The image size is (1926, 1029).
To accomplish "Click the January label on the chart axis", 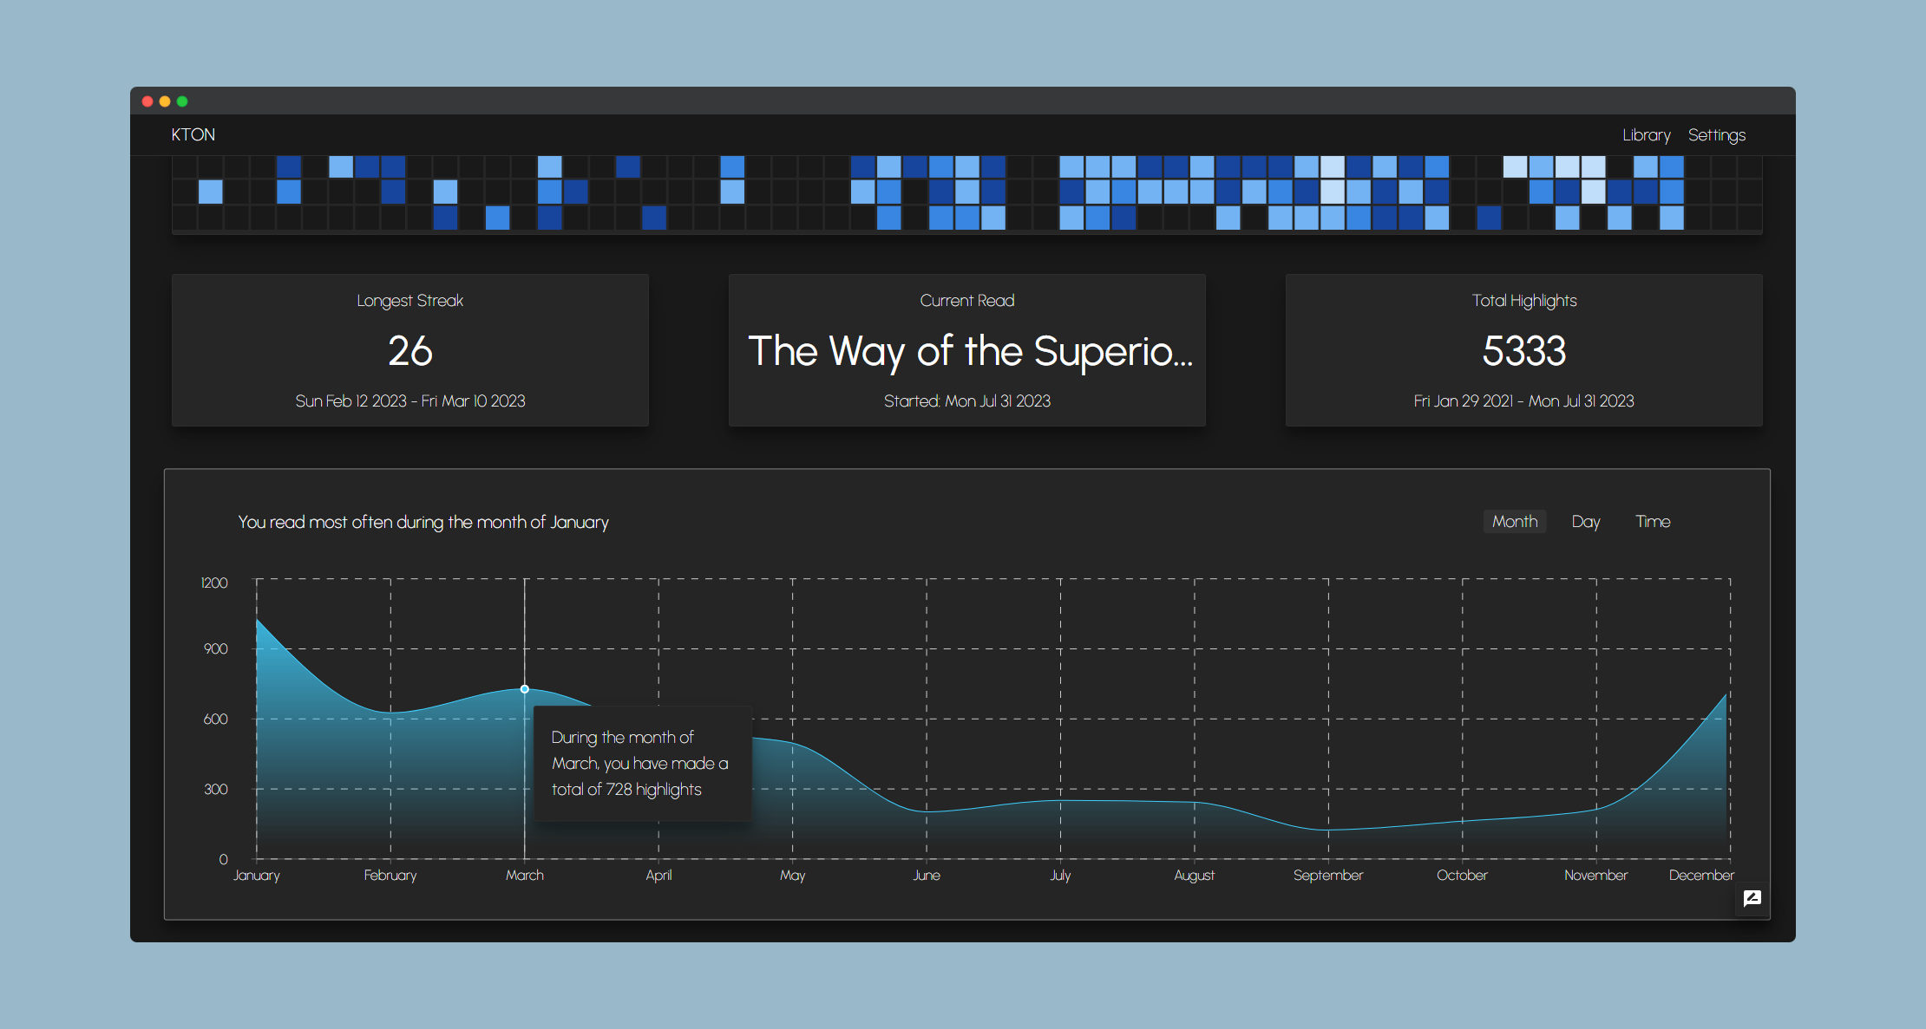I will coord(256,875).
